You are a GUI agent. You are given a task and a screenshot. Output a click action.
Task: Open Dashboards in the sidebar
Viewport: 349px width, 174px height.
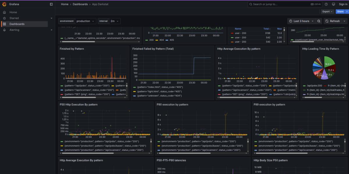tap(17, 24)
